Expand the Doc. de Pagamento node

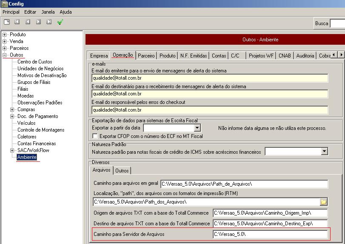coord(12,117)
